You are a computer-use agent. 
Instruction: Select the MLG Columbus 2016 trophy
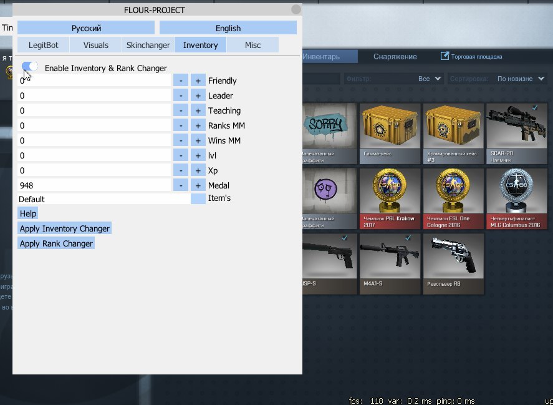[517, 198]
